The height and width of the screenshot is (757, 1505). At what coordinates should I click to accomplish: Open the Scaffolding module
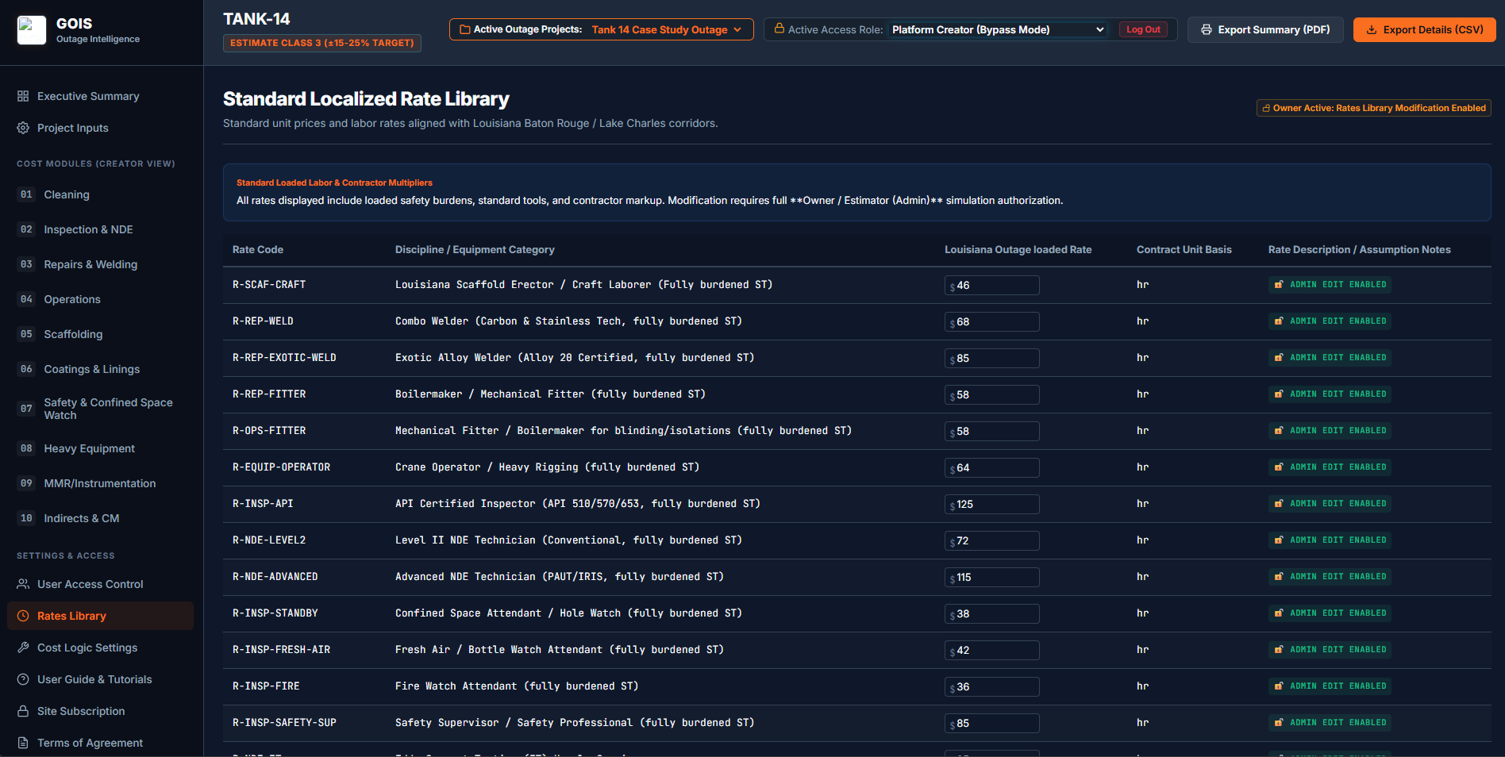click(x=100, y=334)
